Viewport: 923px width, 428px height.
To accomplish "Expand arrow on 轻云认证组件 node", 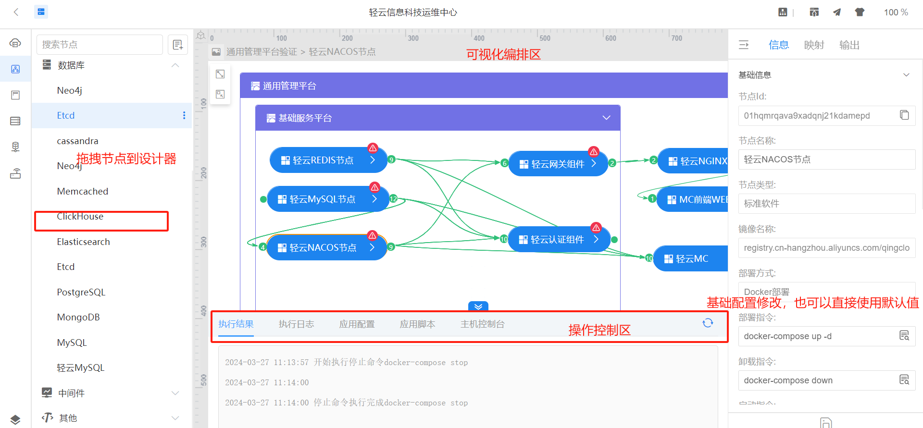I will coord(596,239).
